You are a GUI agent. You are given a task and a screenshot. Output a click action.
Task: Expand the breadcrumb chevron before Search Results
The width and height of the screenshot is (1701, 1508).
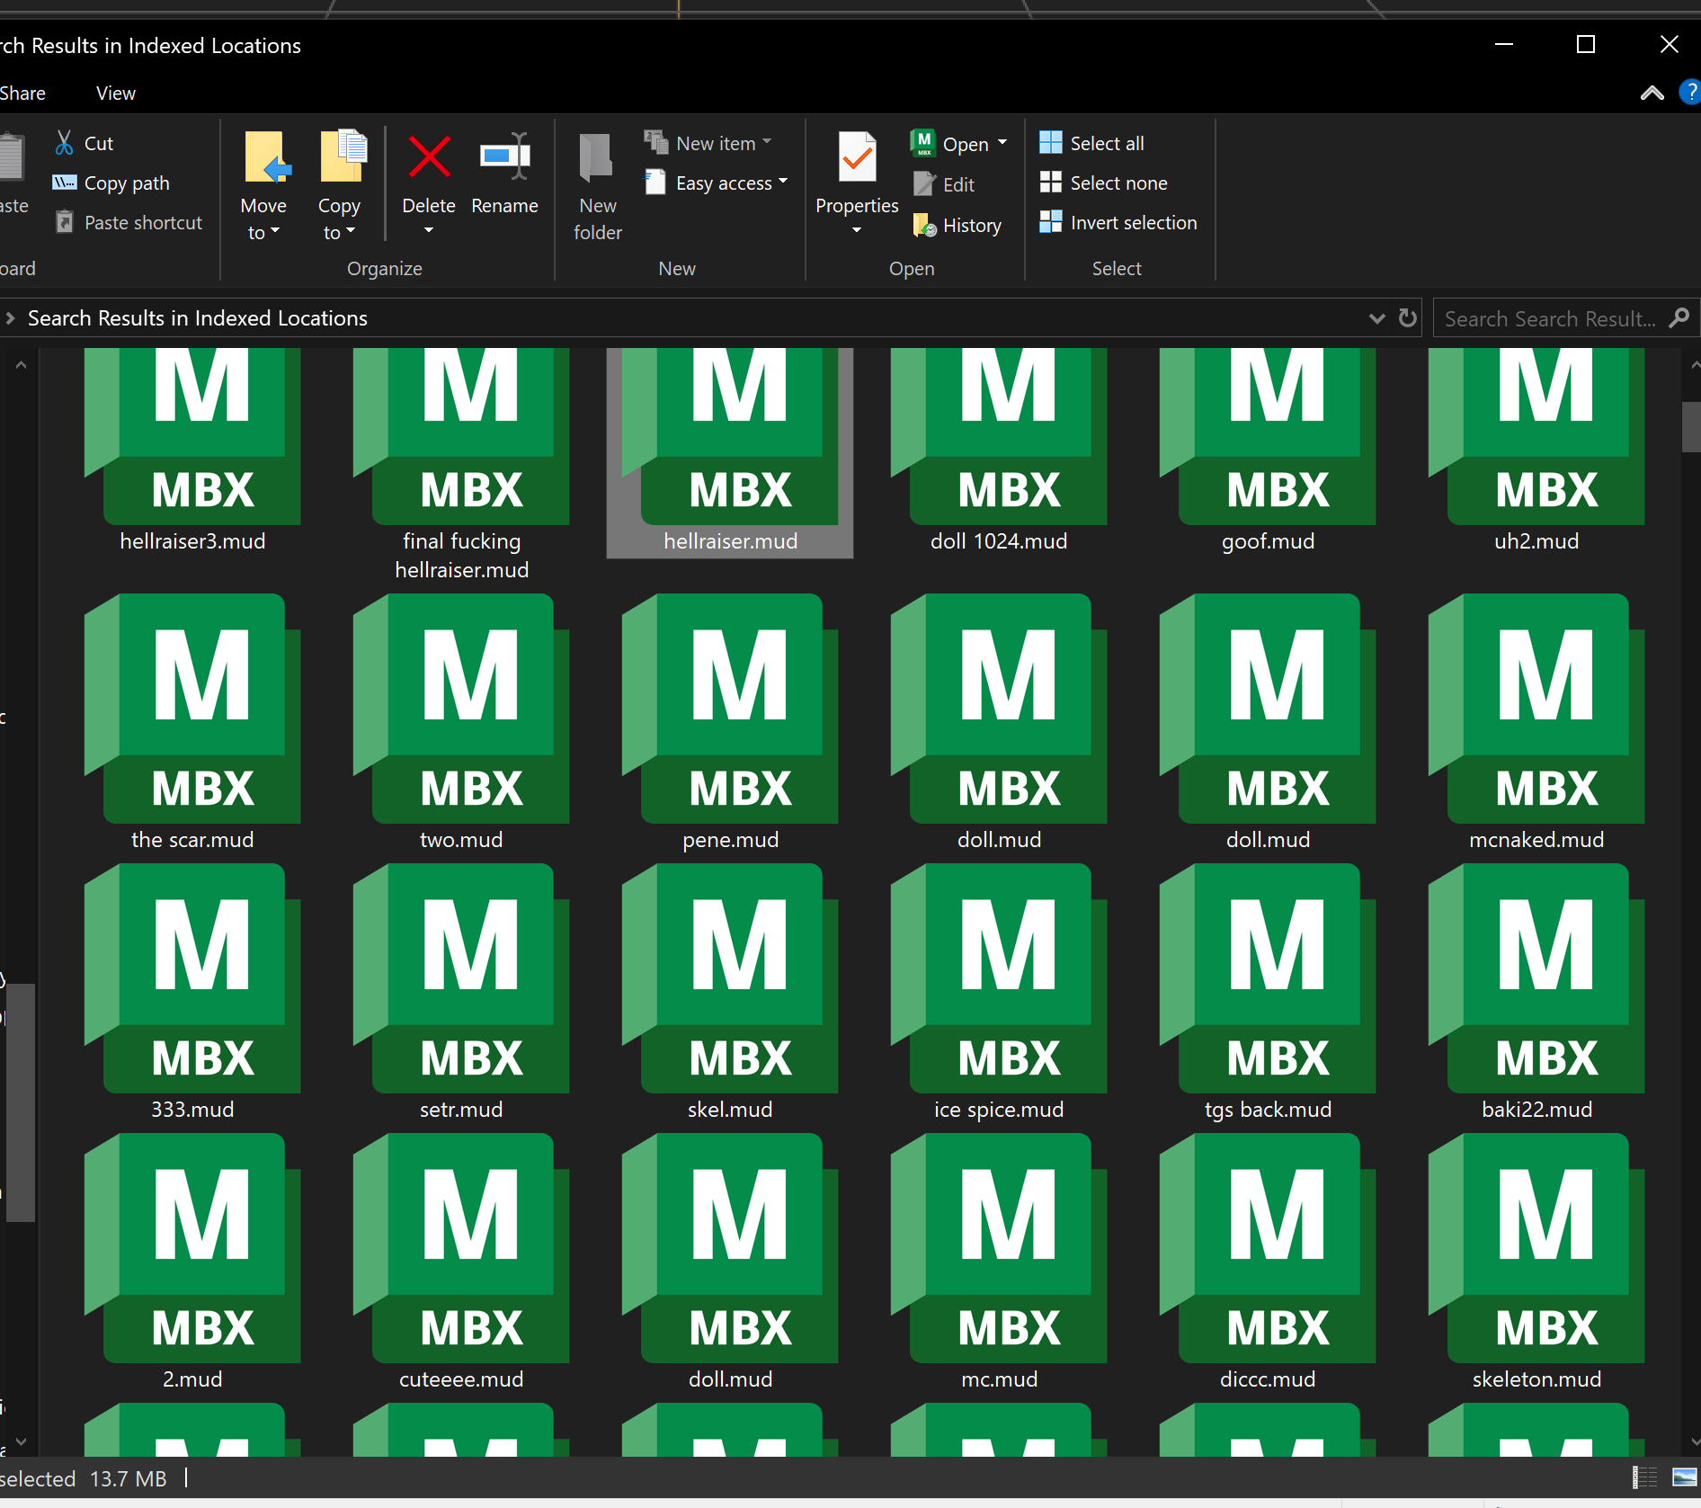(10, 318)
